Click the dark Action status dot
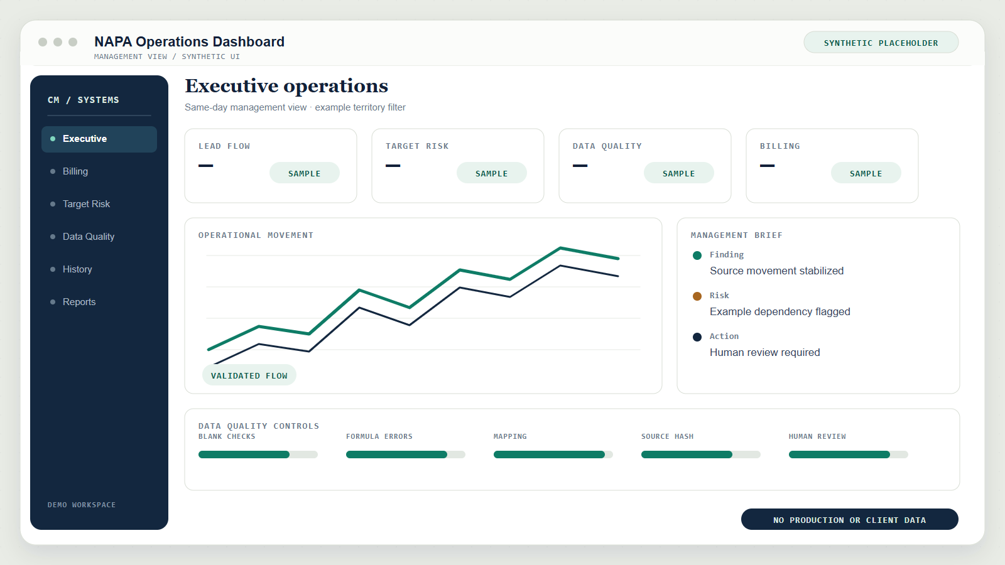 pos(697,337)
